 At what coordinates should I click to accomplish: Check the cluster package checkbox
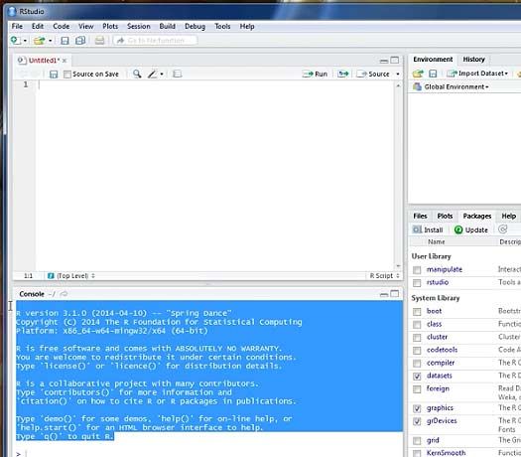417,338
